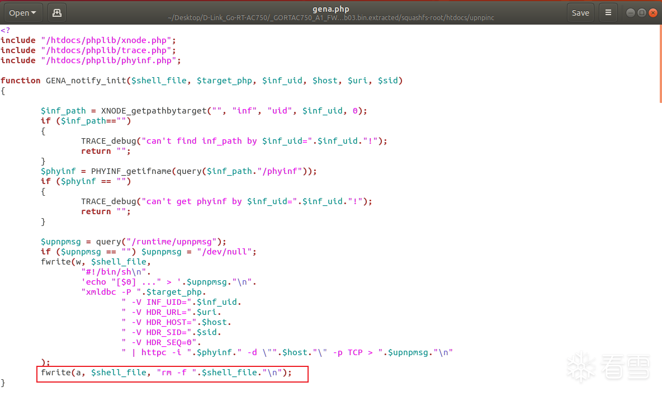The width and height of the screenshot is (662, 396).
Task: Close the gedit window
Action: 653,13
